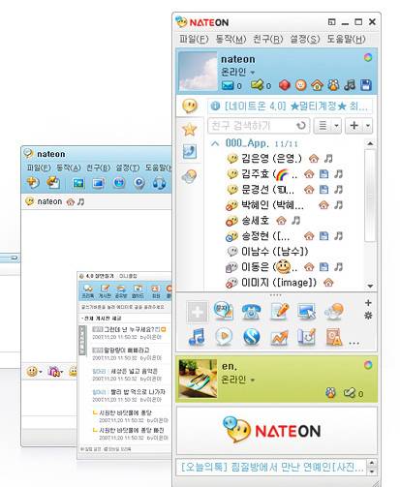Select friend 문경선 in the list
Viewport: 400px width, 487px height.
point(261,190)
